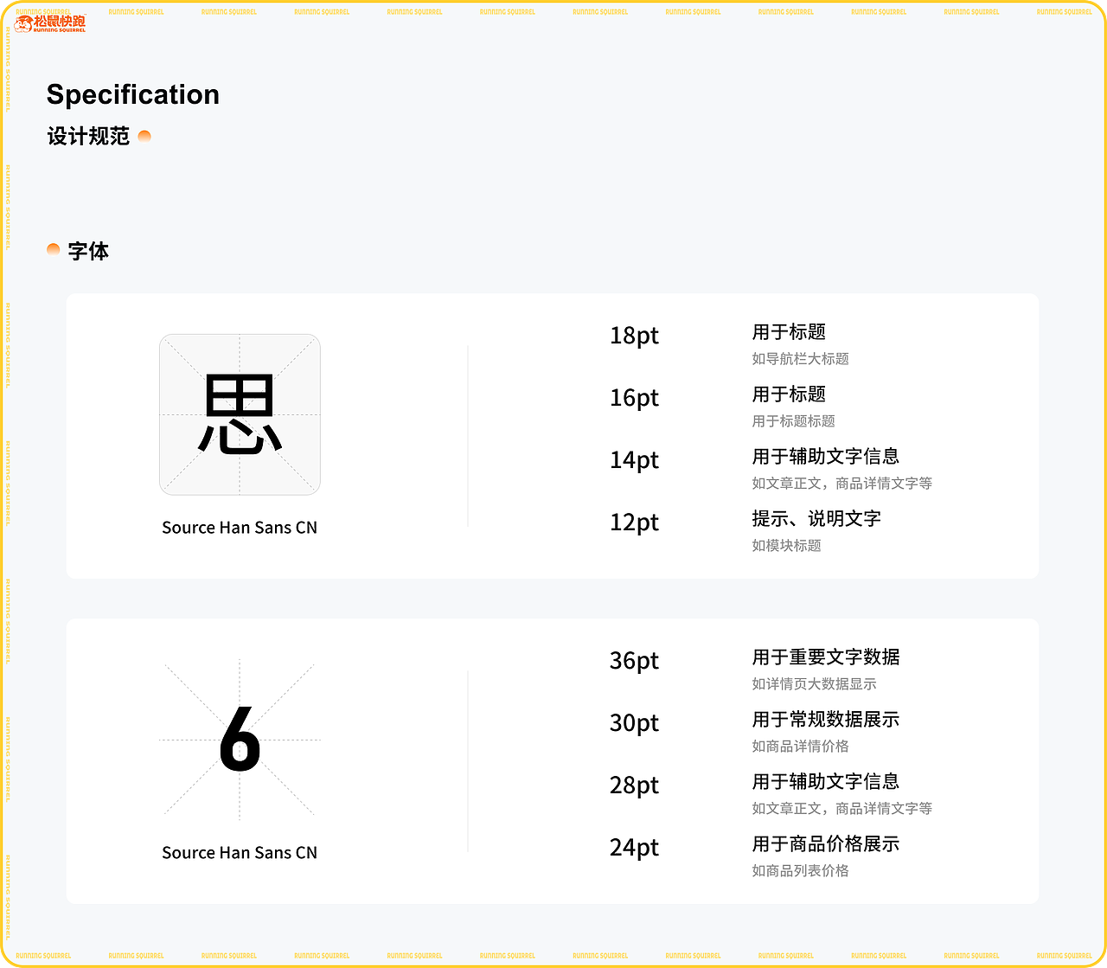Click the orange dot before 字体

54,248
